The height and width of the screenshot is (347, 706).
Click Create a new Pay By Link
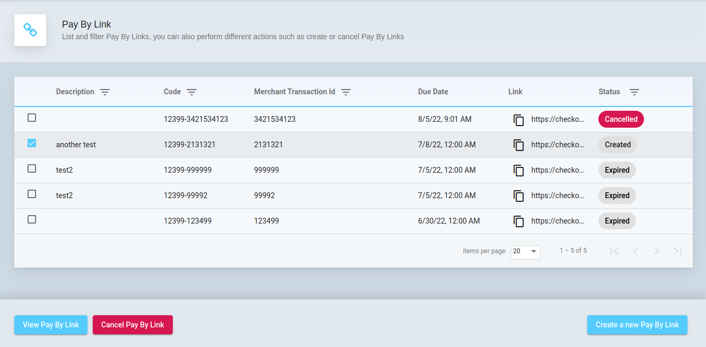(637, 325)
